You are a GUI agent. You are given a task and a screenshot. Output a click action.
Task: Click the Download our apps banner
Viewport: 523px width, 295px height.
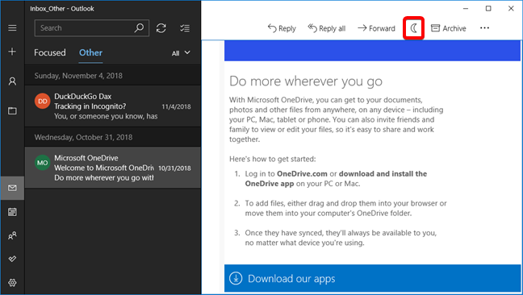(372, 278)
